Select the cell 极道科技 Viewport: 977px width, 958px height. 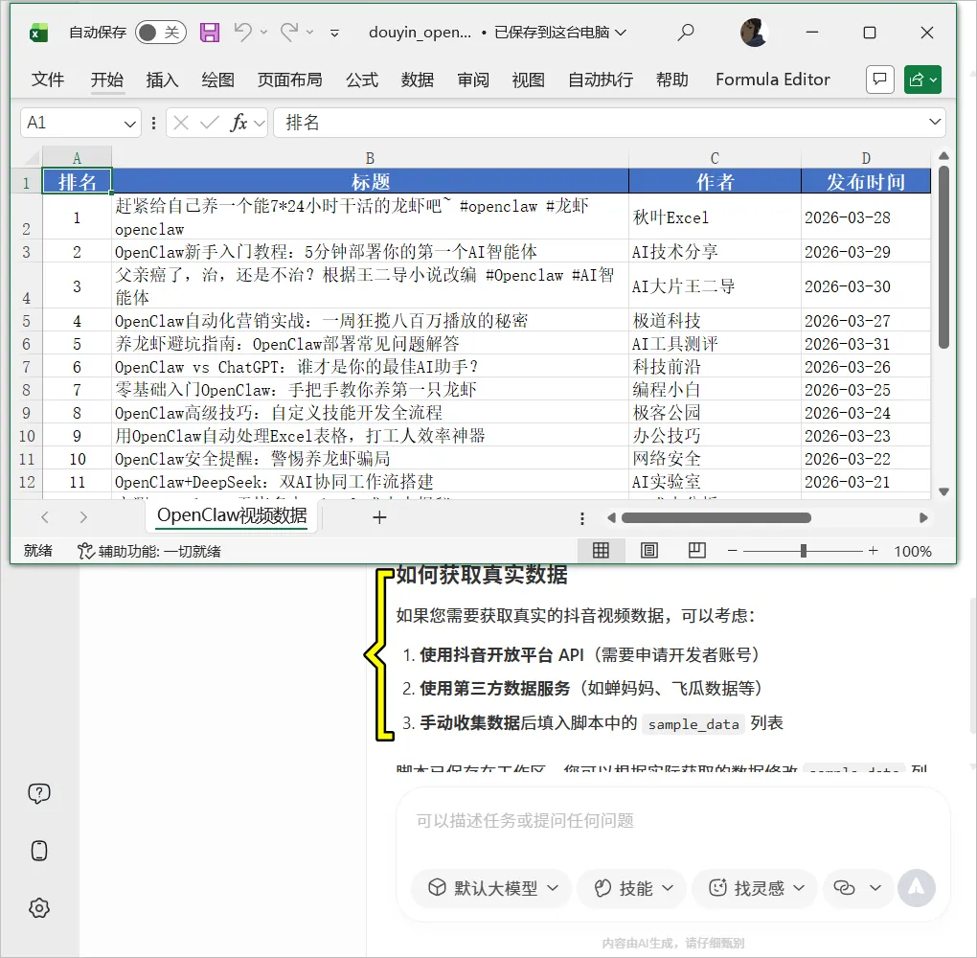[x=715, y=320]
